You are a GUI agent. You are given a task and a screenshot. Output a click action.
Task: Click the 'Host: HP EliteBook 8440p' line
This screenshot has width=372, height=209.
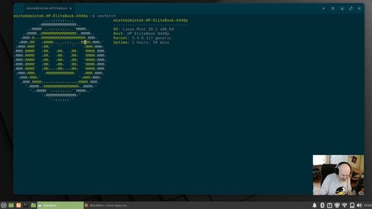click(x=141, y=34)
